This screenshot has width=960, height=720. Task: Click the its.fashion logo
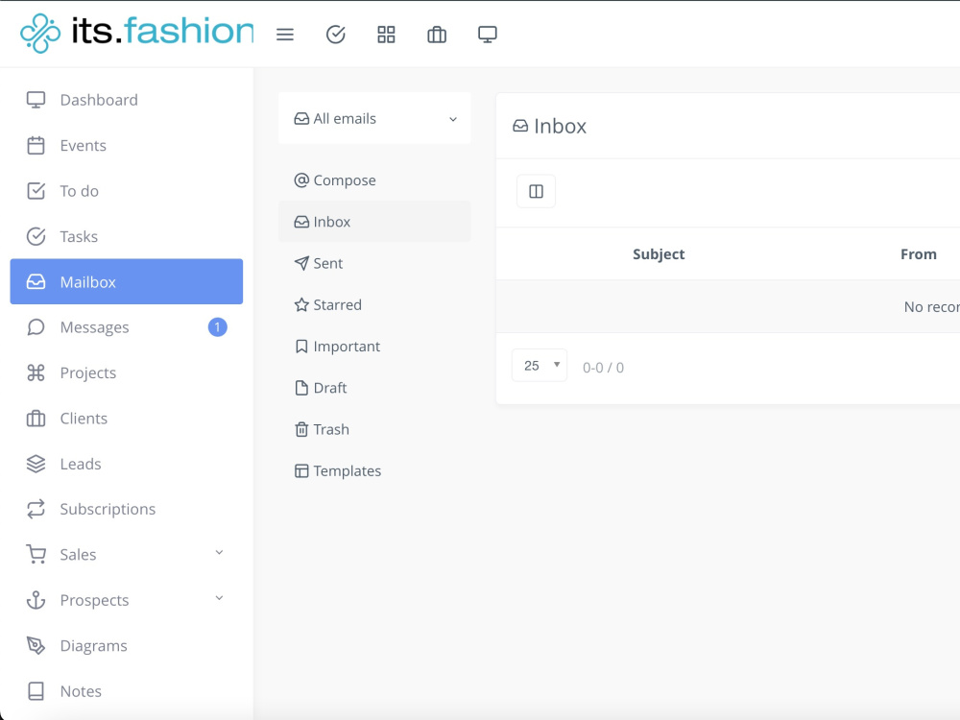coord(137,33)
